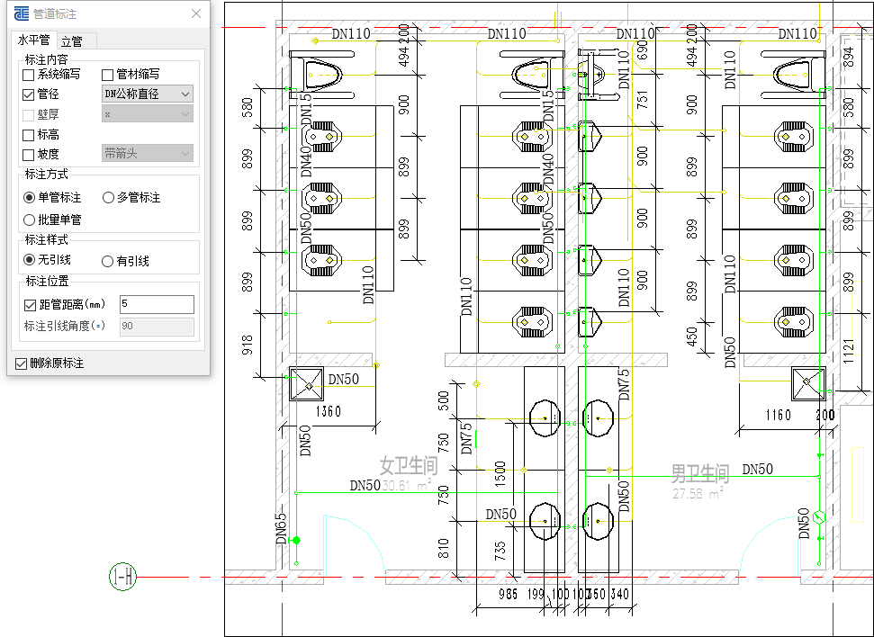Screen dimensions: 874x637
Task: Select the 1160 dimension text
Action: [778, 415]
